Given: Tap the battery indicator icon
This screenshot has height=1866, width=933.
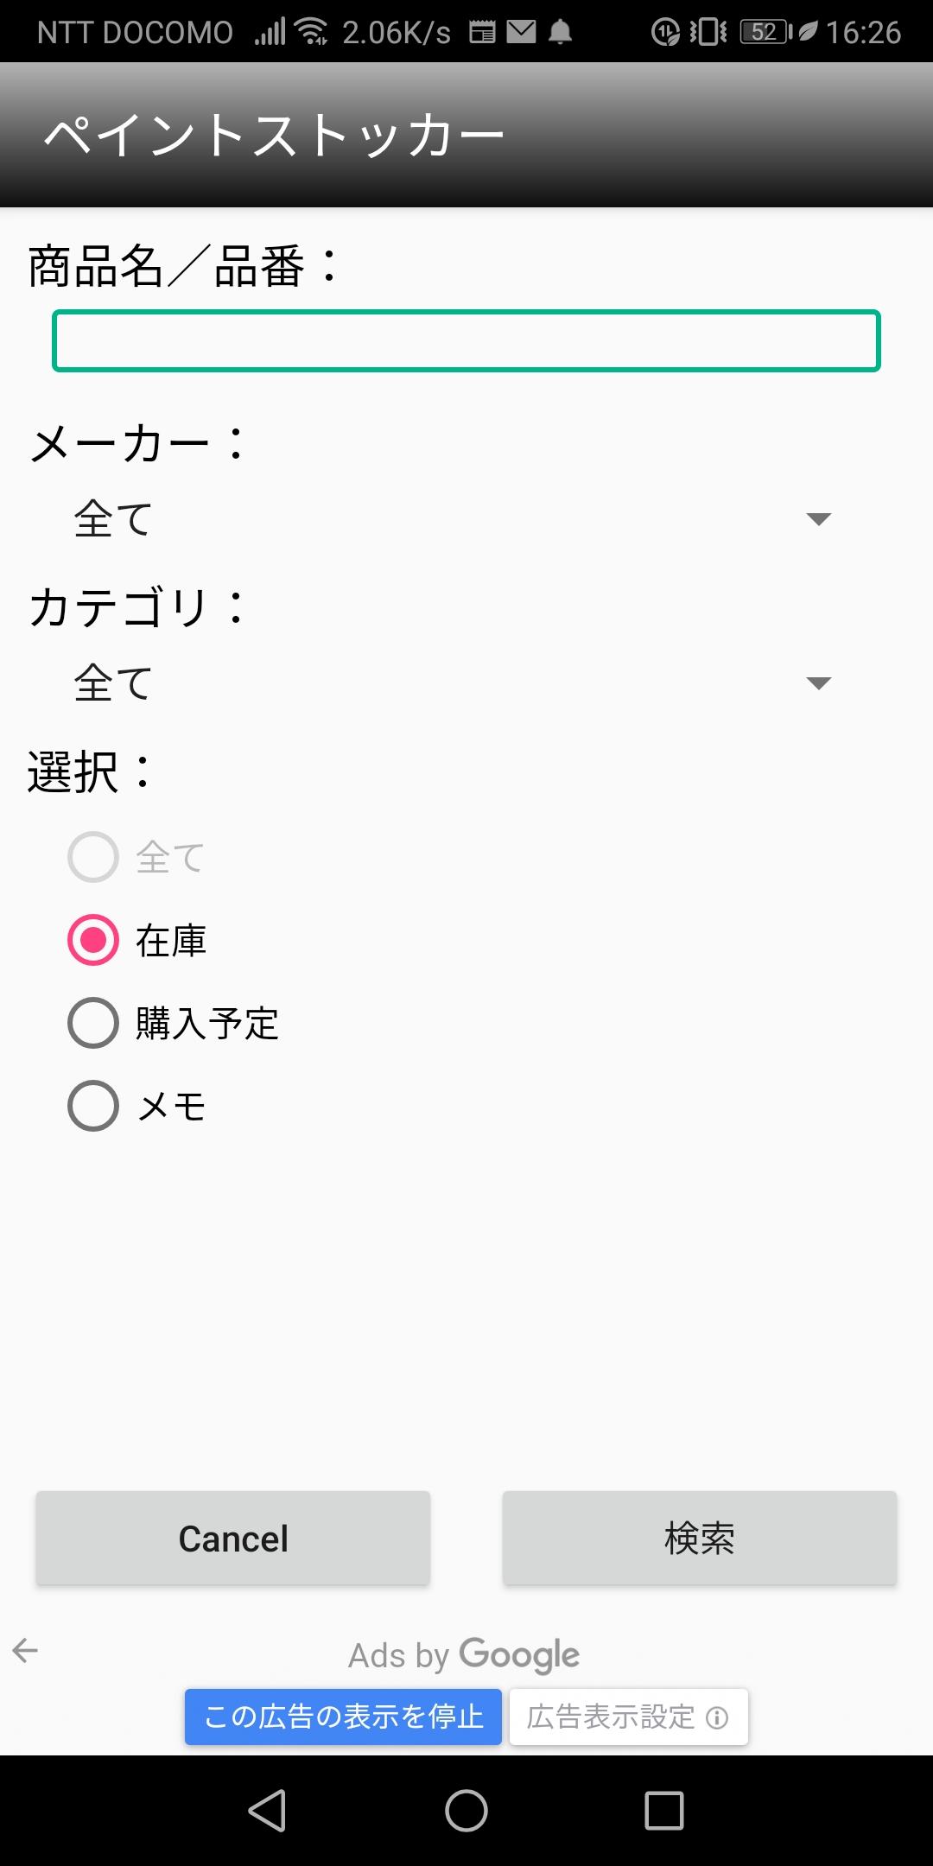Looking at the screenshot, I should click(x=765, y=33).
